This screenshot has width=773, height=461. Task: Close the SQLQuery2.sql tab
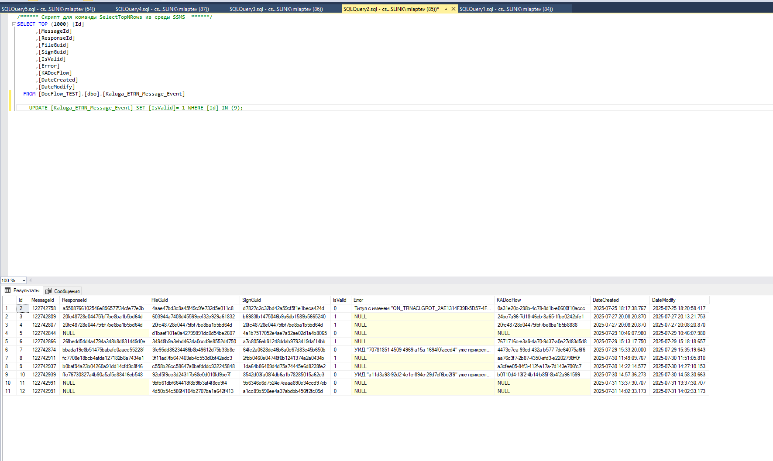453,9
